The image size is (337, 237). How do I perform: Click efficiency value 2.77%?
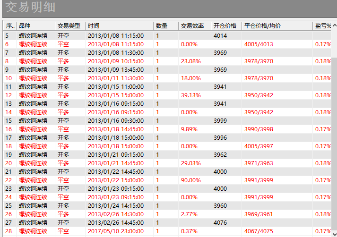[x=189, y=214]
